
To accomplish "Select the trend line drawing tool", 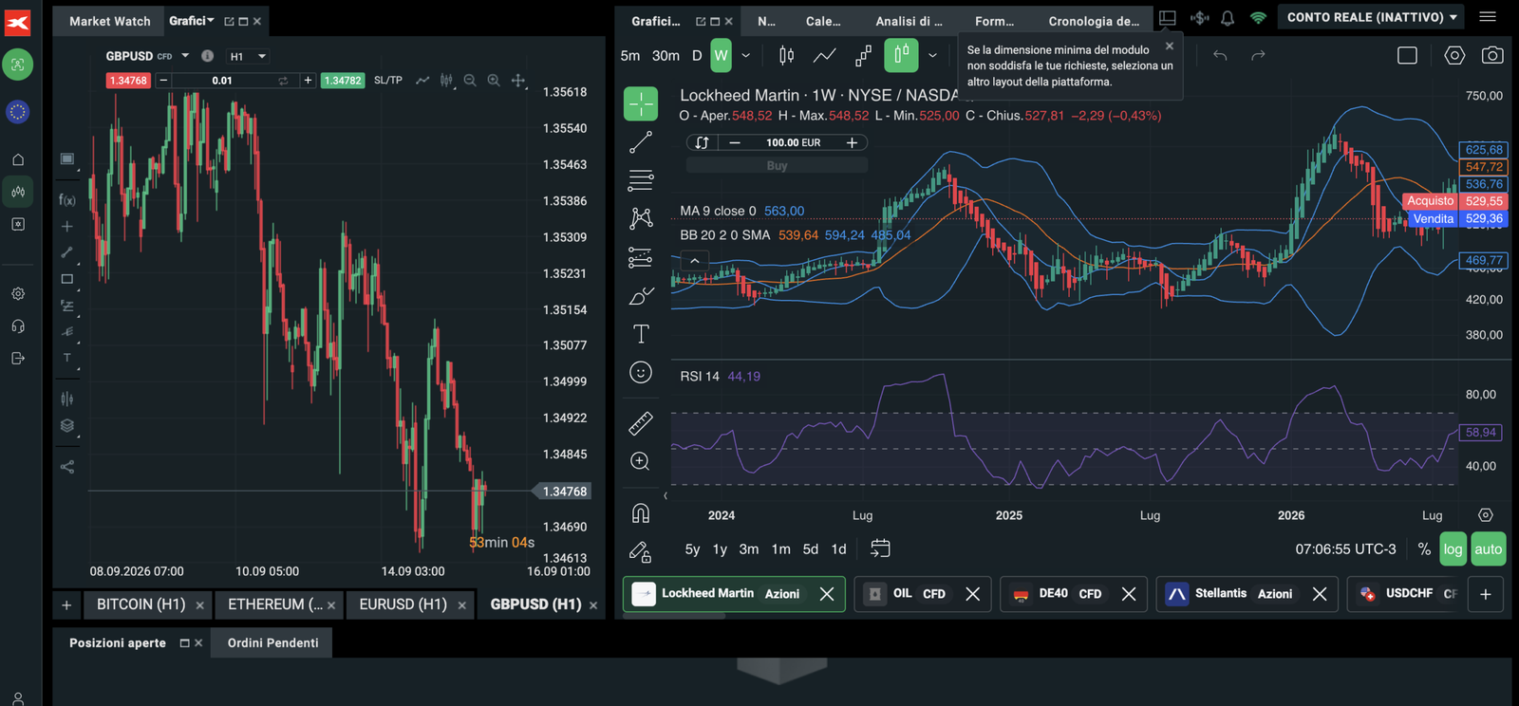I will pos(641,142).
